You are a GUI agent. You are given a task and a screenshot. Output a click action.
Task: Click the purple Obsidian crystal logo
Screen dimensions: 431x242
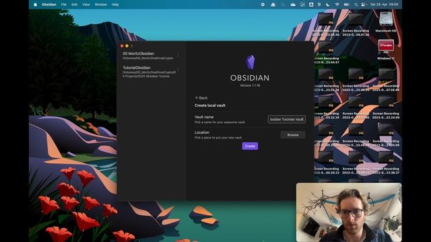250,62
